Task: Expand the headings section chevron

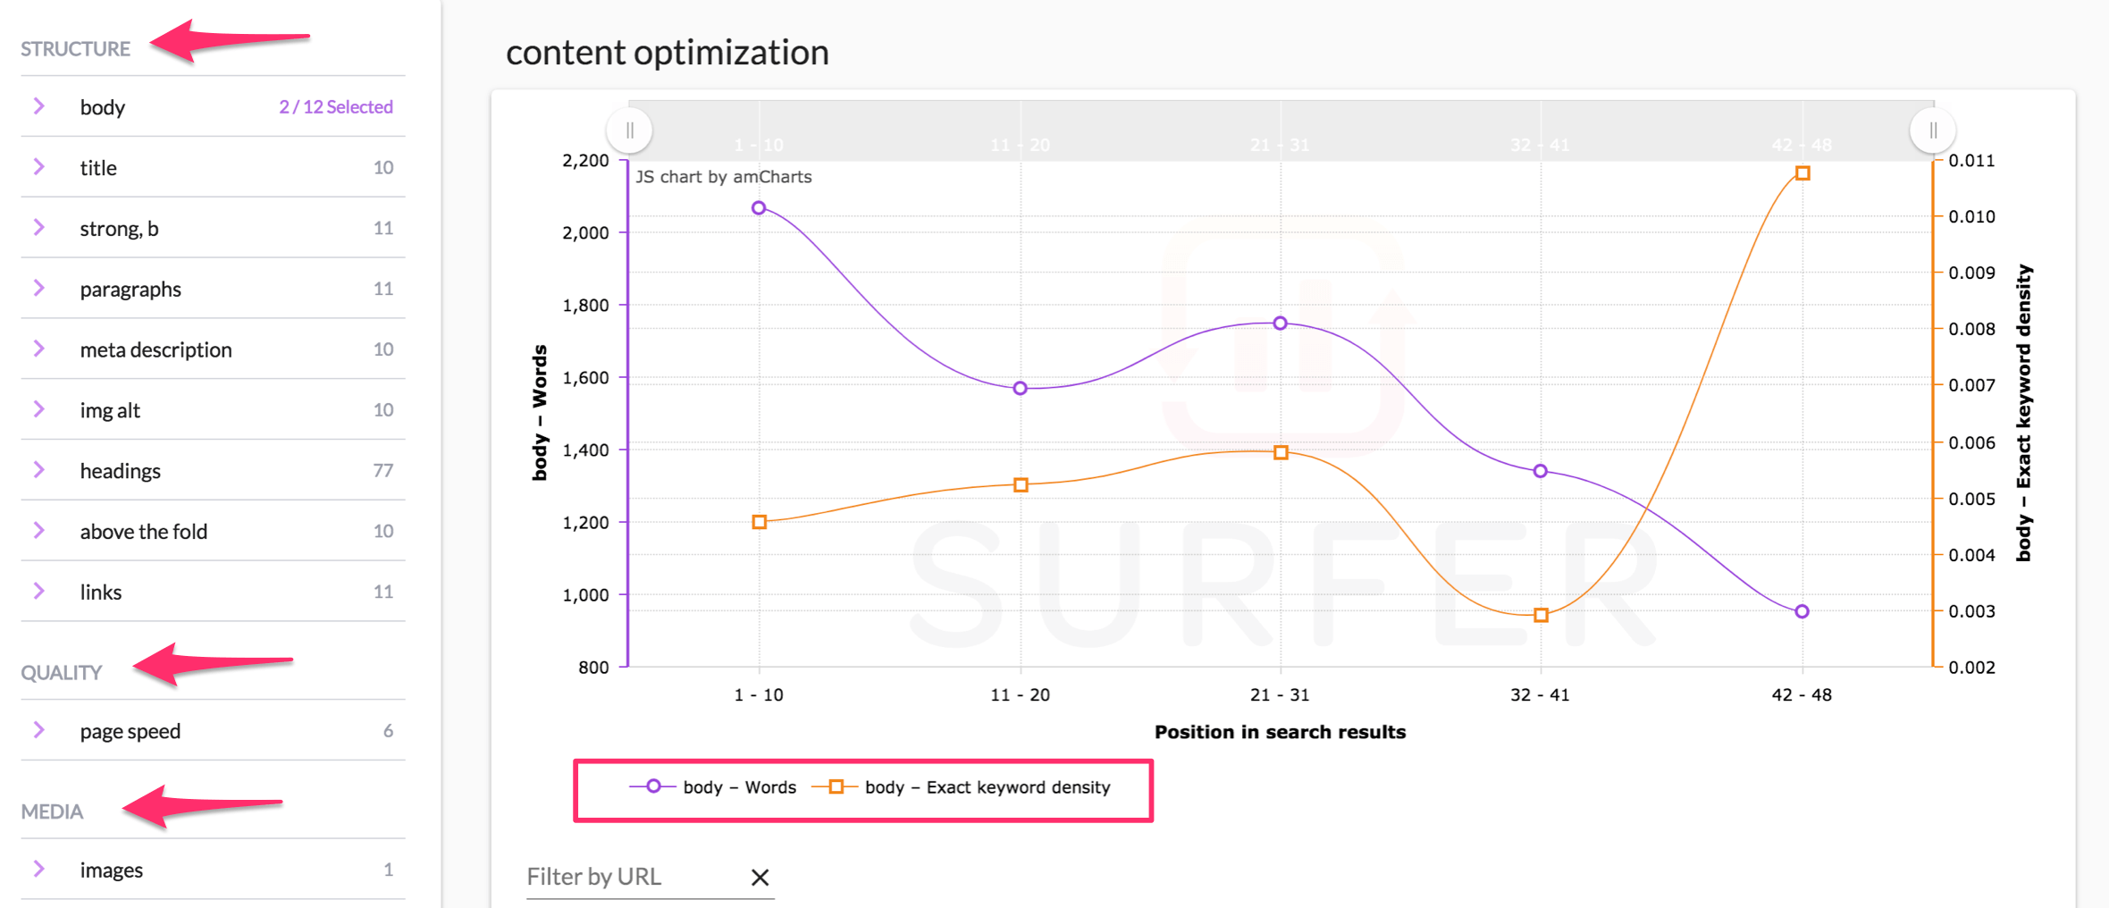Action: [x=38, y=470]
